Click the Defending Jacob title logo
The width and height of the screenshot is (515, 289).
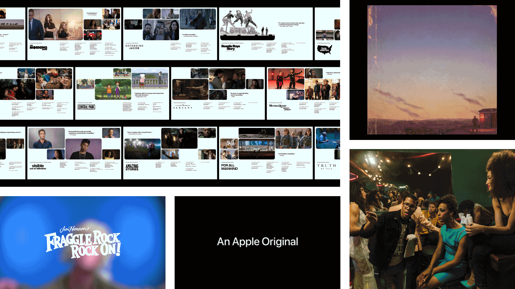coord(134,47)
